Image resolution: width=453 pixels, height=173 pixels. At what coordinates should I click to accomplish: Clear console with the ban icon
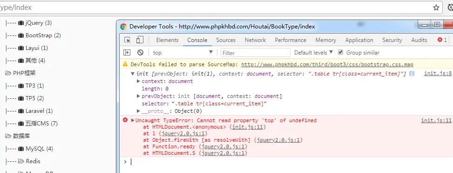141,52
